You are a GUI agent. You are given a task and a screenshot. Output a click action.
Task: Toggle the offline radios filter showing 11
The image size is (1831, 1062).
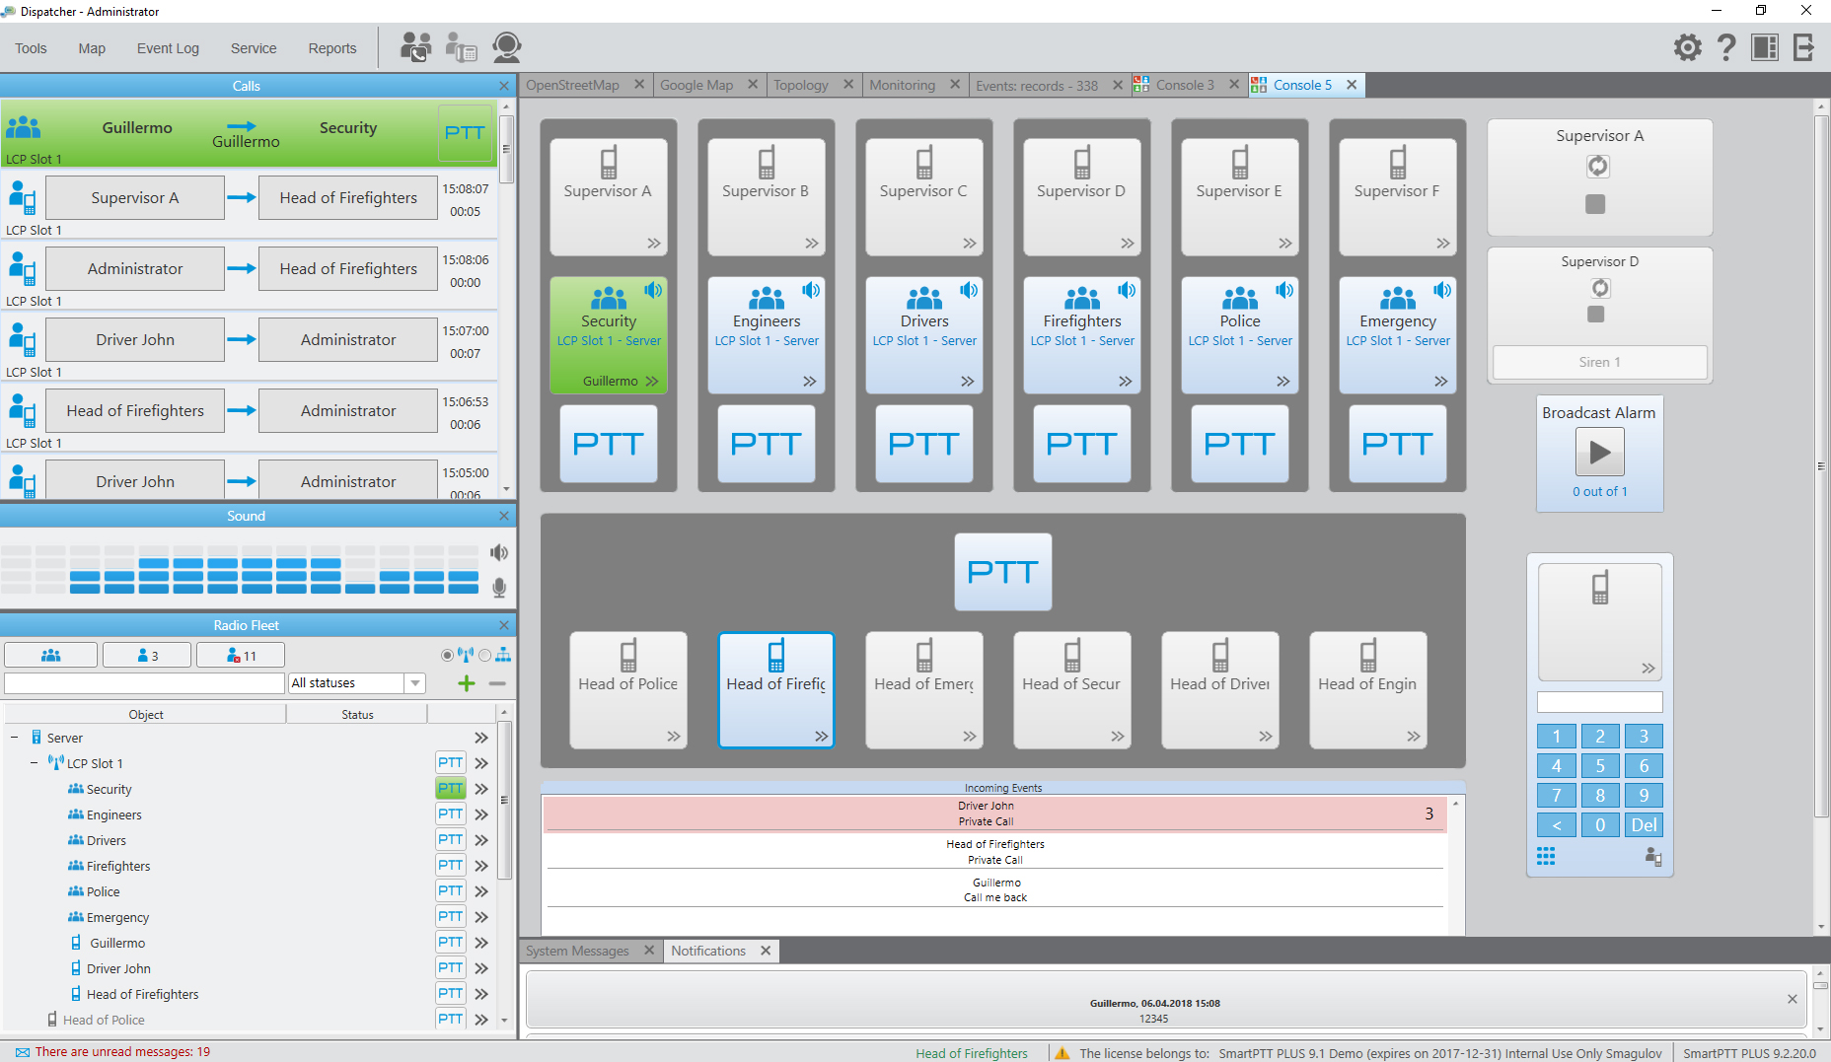(x=240, y=654)
